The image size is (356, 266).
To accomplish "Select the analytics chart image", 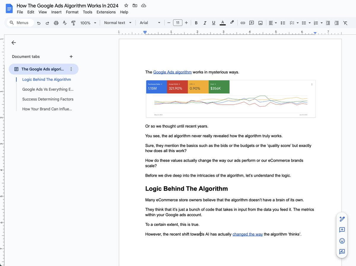I will [x=231, y=99].
